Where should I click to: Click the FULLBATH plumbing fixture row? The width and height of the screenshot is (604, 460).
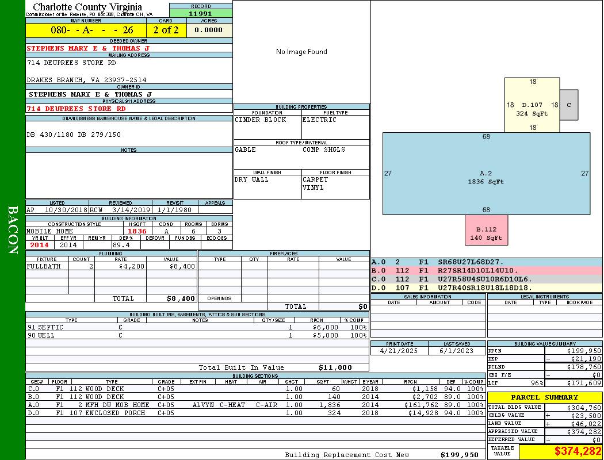coord(111,266)
